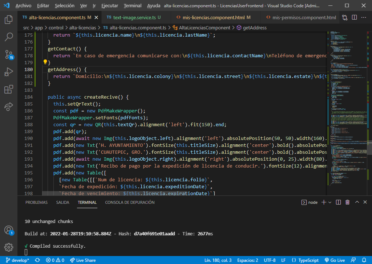Change indentation via Espacios: 2

click(x=247, y=260)
